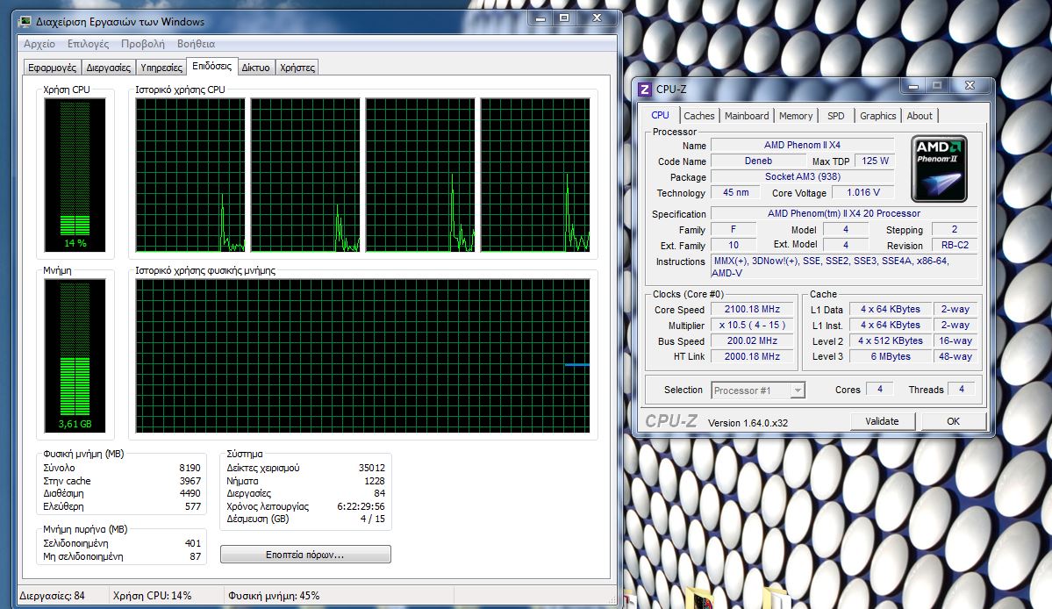Switch to the SPD tab in CPU-Z

click(x=836, y=116)
